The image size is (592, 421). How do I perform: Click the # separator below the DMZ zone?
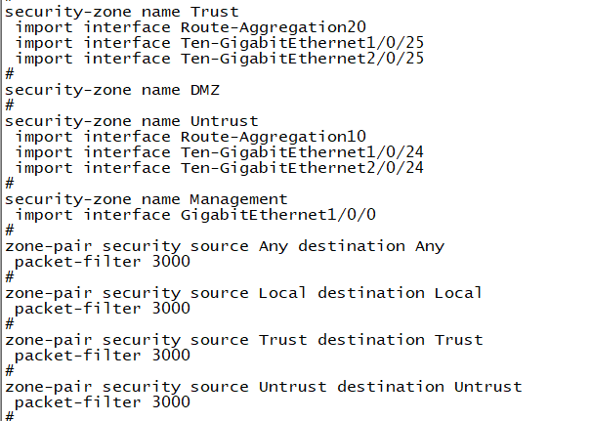pyautogui.click(x=10, y=105)
